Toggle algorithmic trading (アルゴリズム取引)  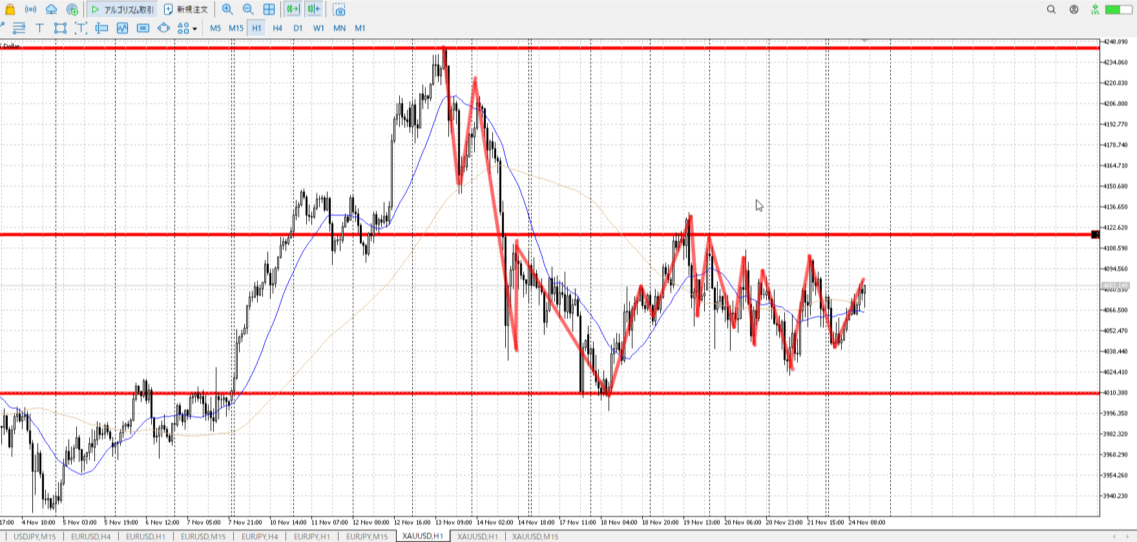123,10
